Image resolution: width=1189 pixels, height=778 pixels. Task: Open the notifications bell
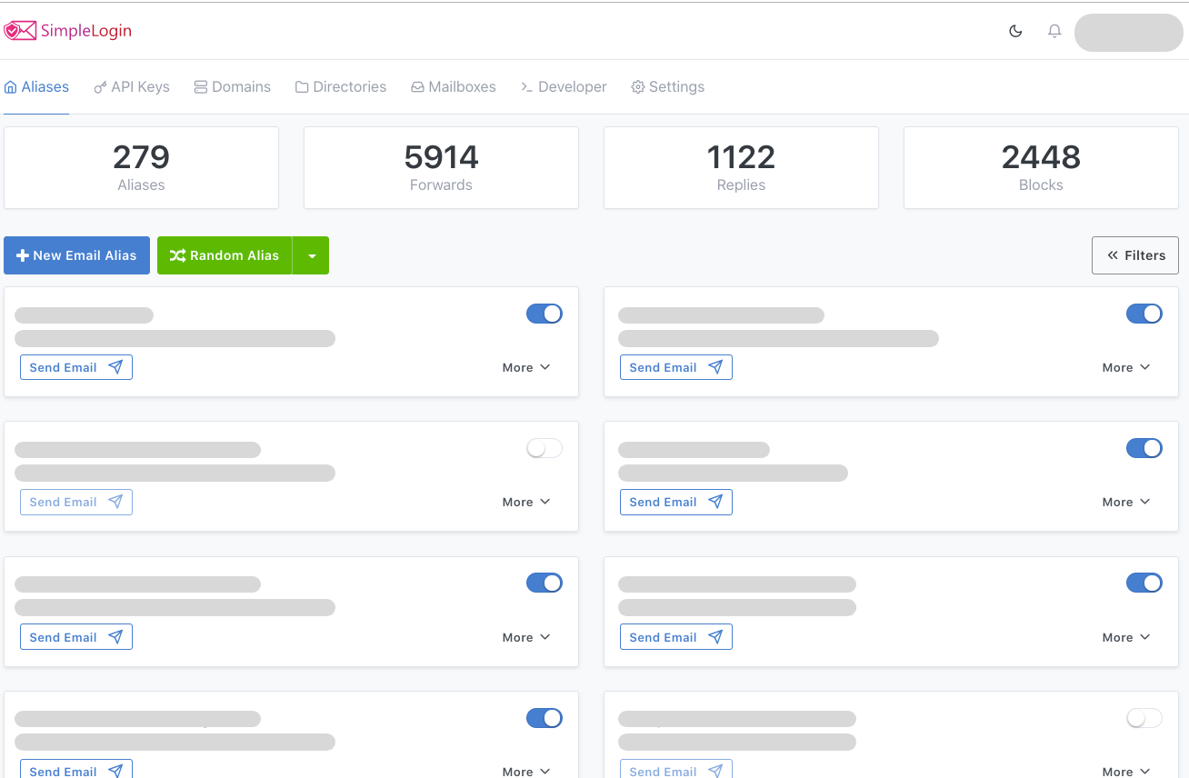point(1054,31)
